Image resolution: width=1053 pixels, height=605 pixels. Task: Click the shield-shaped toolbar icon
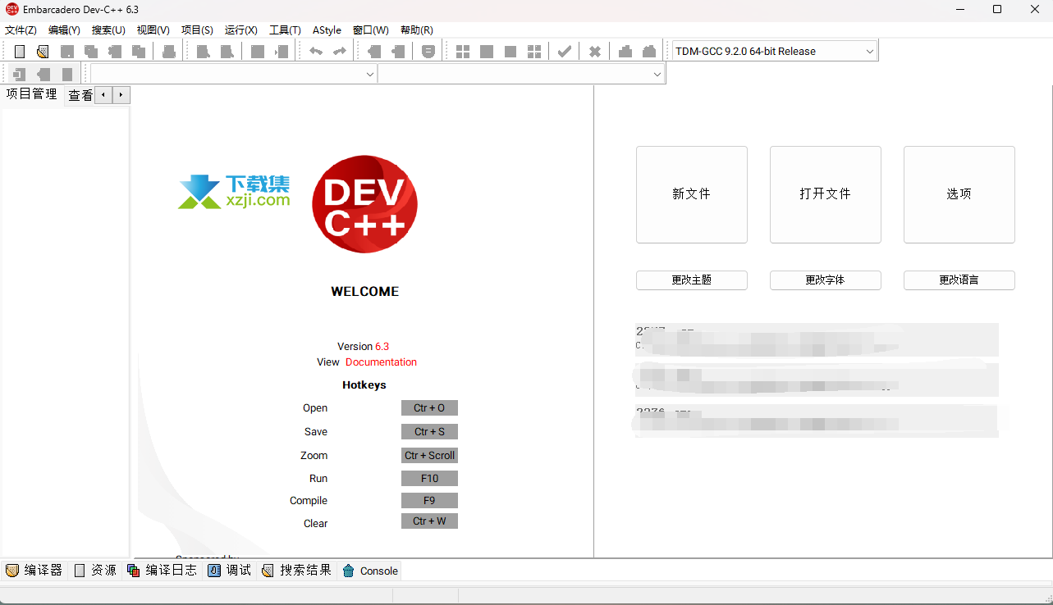coord(428,52)
